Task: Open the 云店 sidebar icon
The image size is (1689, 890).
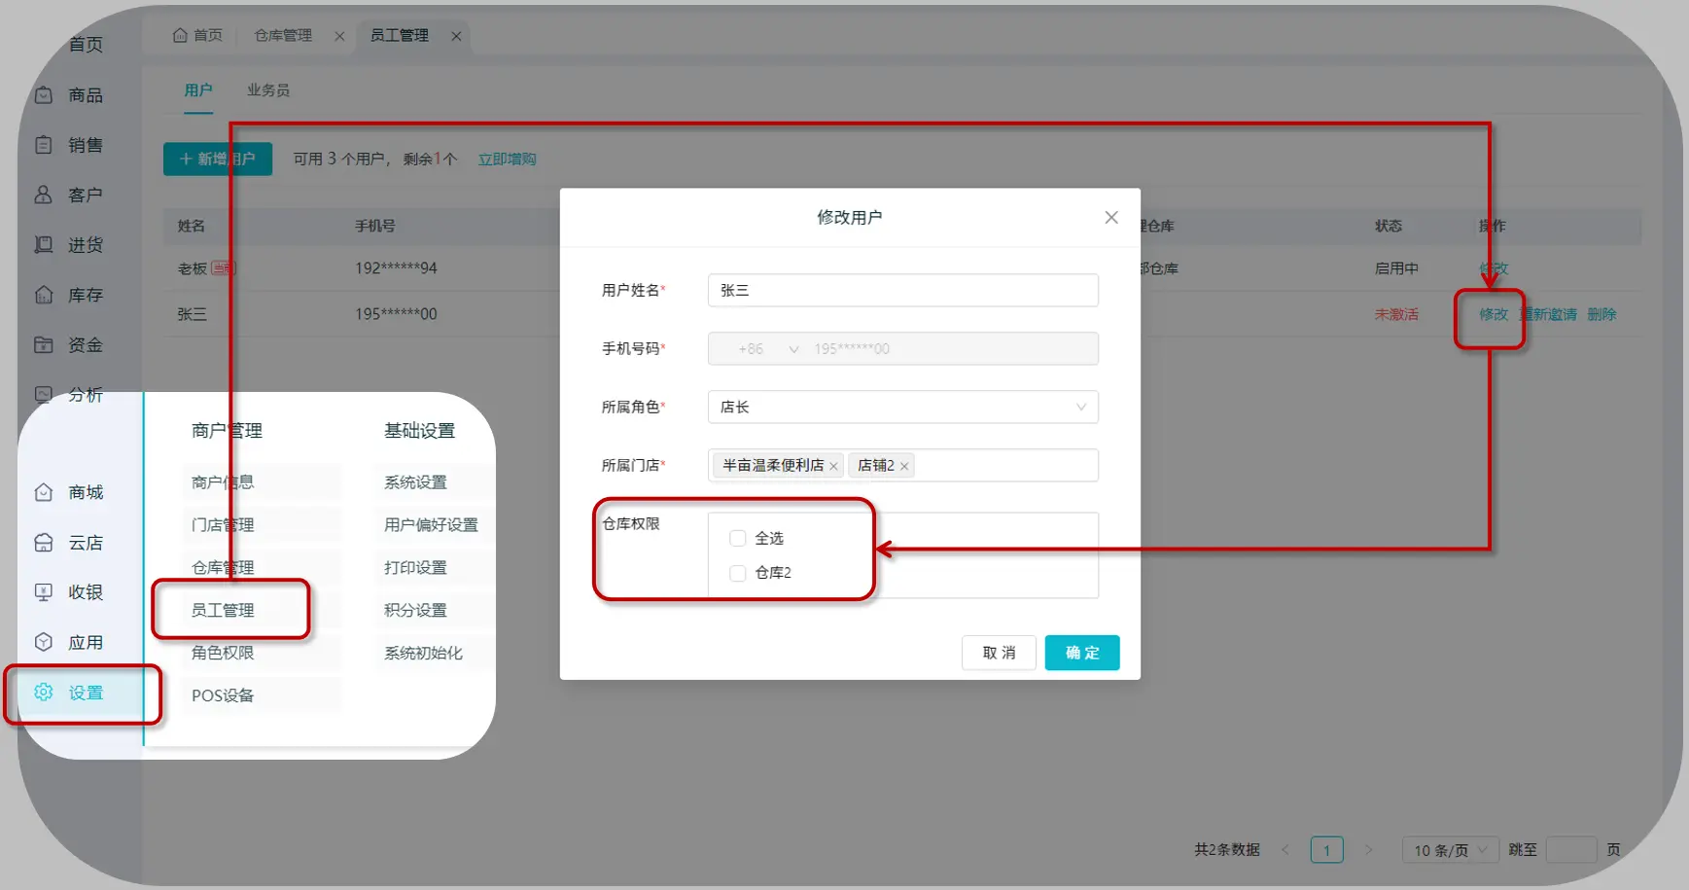Action: coord(44,543)
